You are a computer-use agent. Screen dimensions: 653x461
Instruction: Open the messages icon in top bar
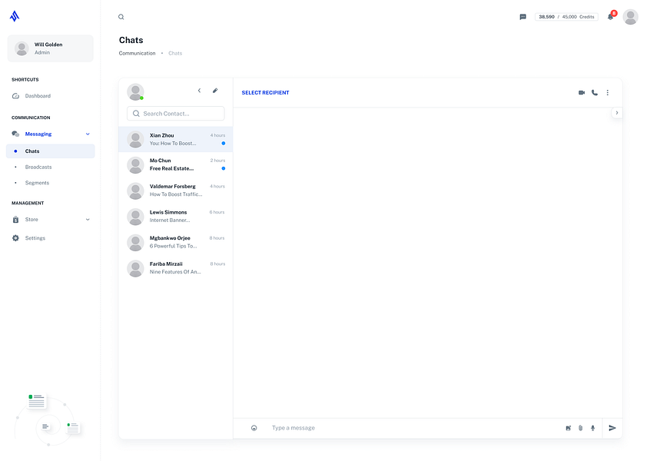coord(522,17)
